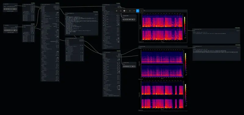Open second spectrogram in lower Preview Image node

click(163, 95)
